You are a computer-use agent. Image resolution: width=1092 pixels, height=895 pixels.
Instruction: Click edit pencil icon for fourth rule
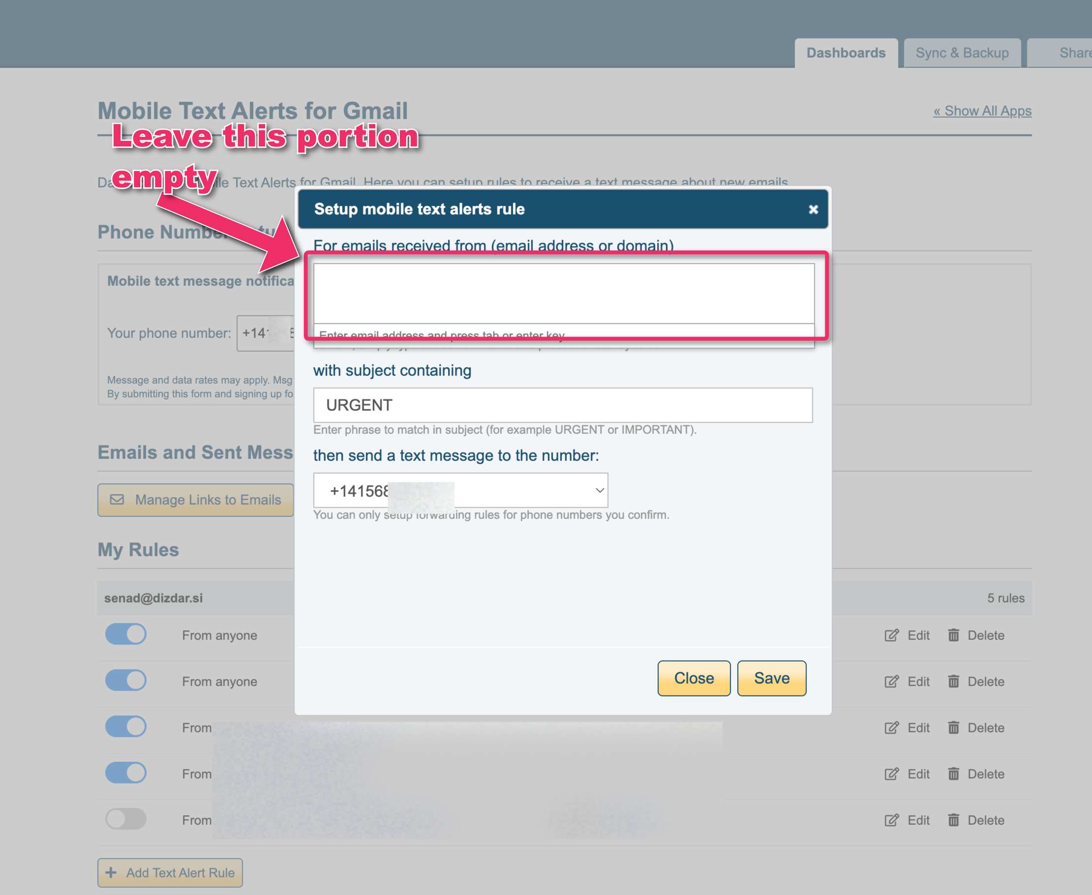point(891,774)
